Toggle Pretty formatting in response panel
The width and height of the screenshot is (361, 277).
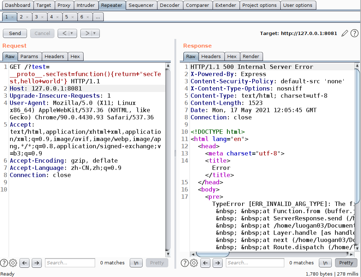point(346,263)
